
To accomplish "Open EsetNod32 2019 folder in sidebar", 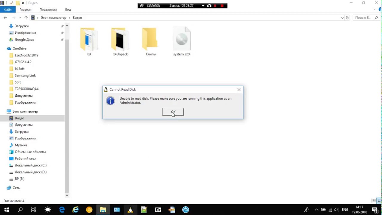I will pos(26,55).
